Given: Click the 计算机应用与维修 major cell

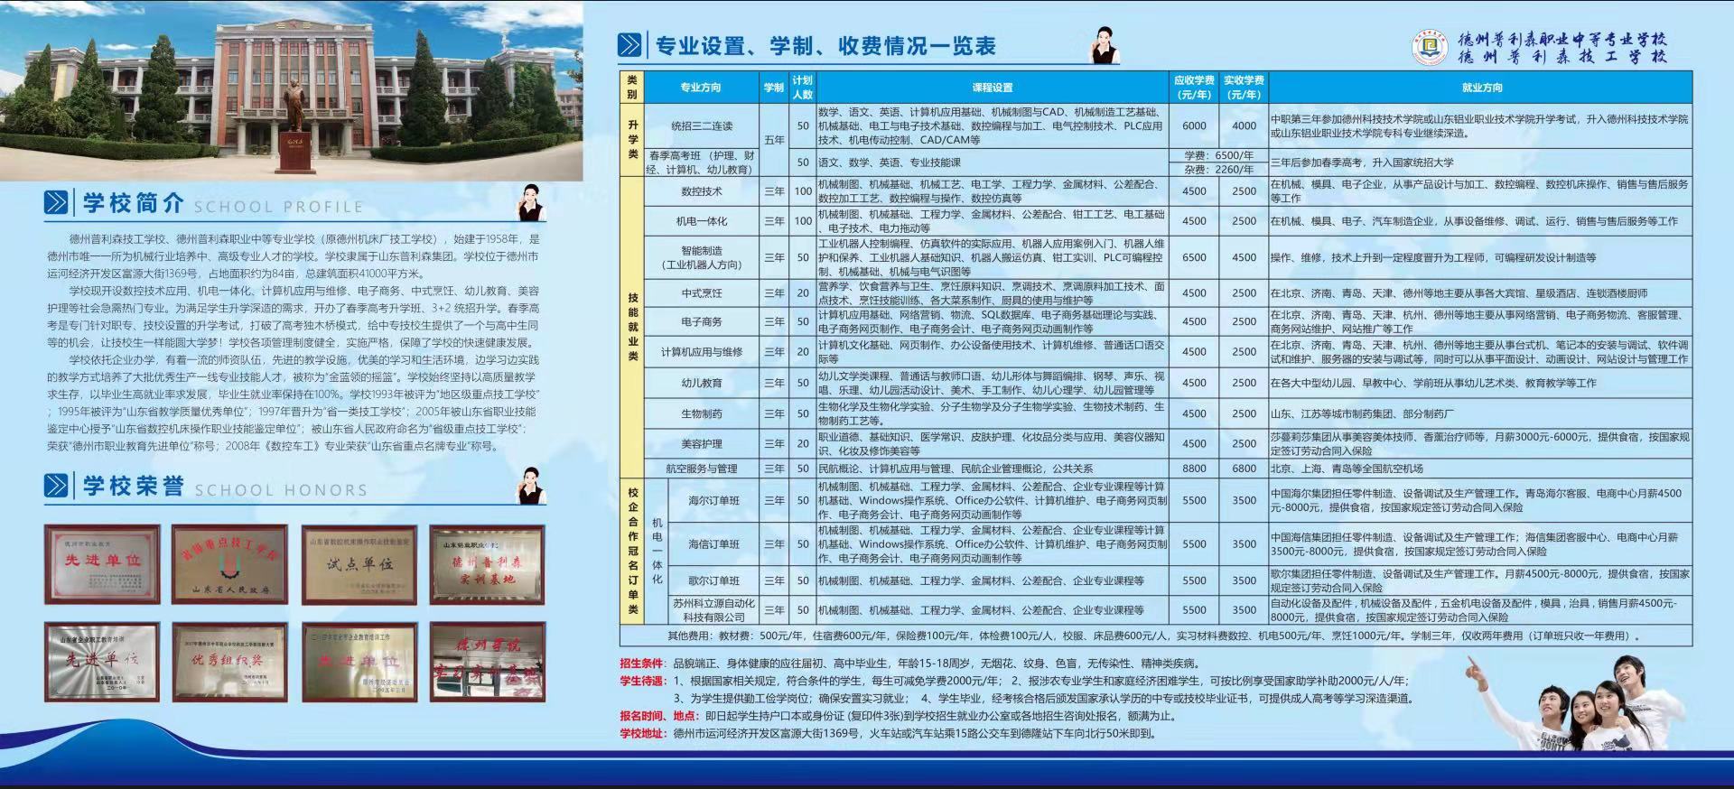Looking at the screenshot, I should (x=702, y=352).
